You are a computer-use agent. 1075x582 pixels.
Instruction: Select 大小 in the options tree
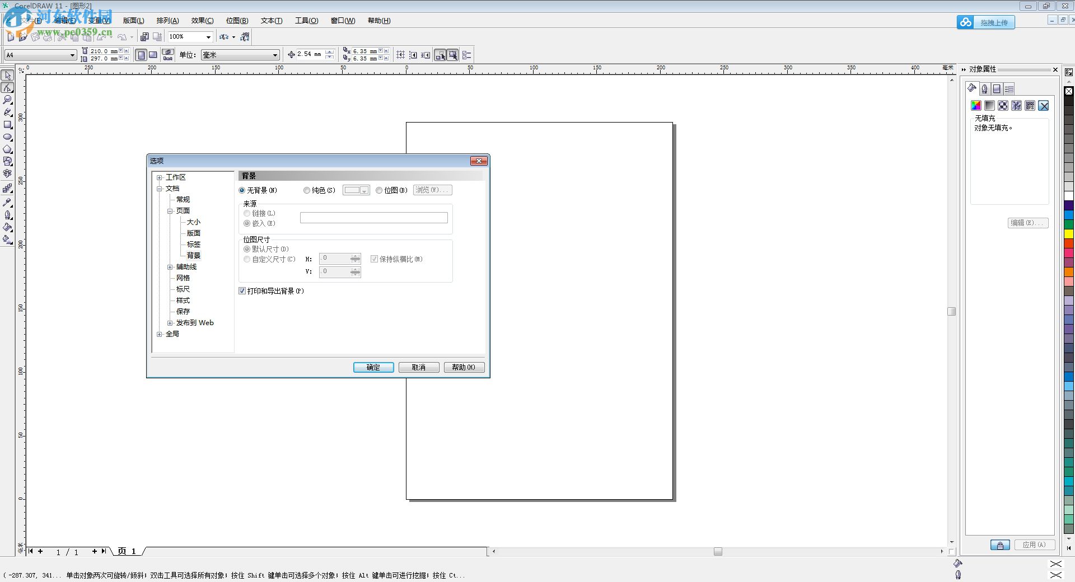tap(194, 222)
